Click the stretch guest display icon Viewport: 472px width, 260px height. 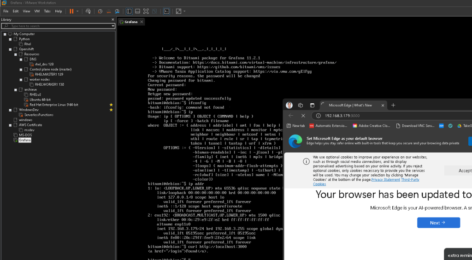pos(178,11)
